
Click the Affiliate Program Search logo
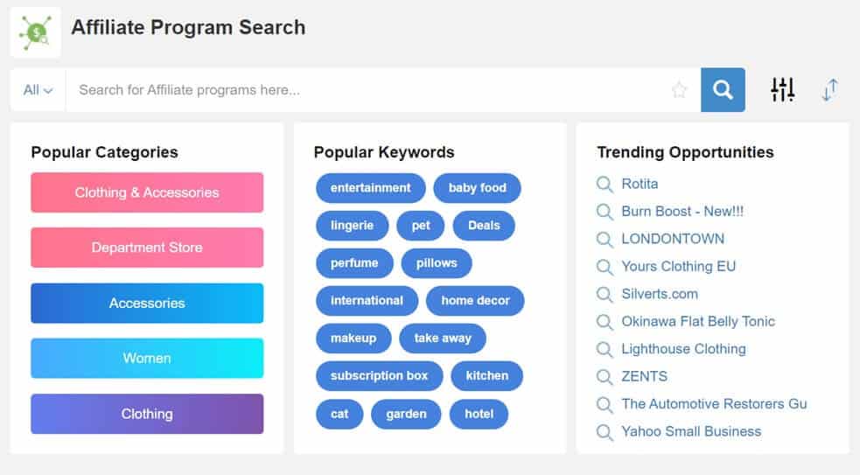pos(35,32)
